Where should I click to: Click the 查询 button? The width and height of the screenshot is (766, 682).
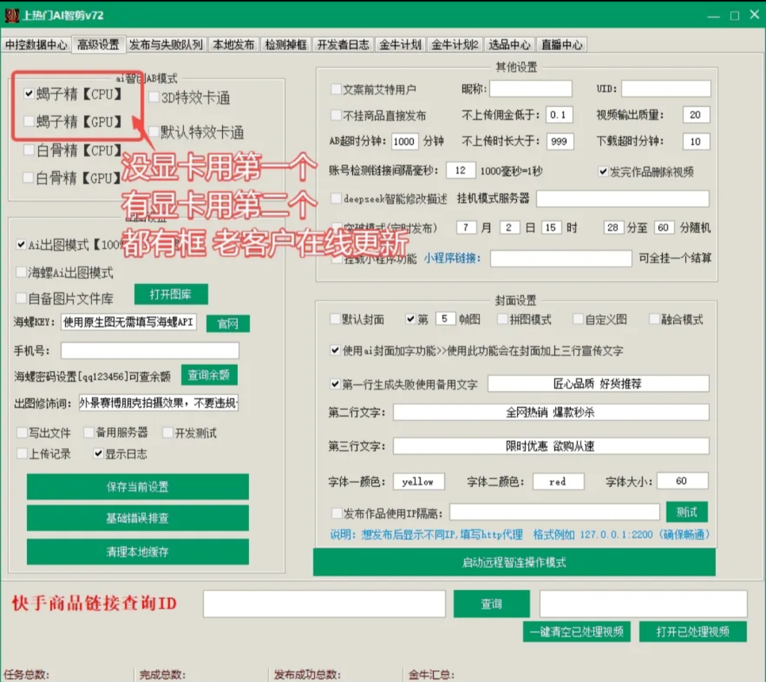coord(491,604)
